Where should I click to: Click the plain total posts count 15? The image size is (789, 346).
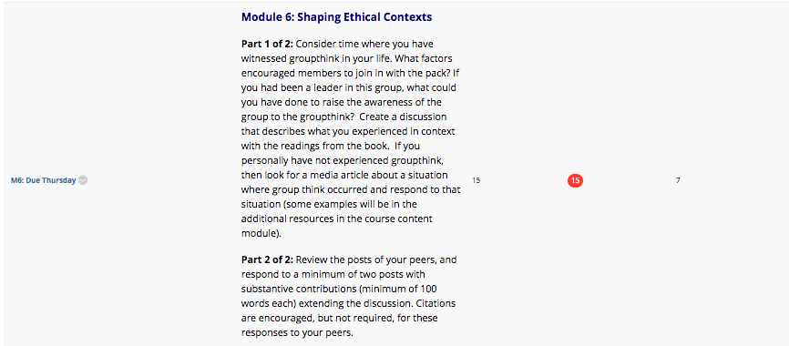(476, 180)
